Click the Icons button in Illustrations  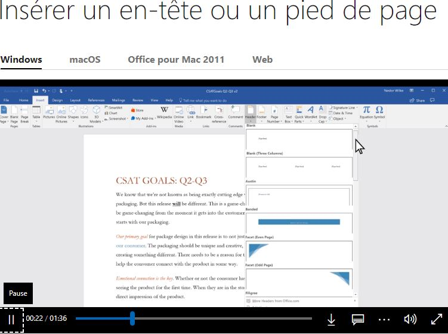84,112
